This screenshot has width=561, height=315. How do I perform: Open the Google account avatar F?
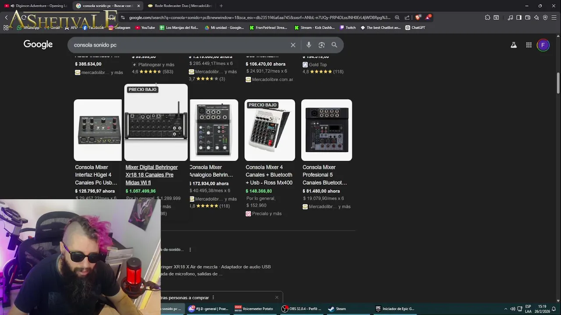point(543,45)
